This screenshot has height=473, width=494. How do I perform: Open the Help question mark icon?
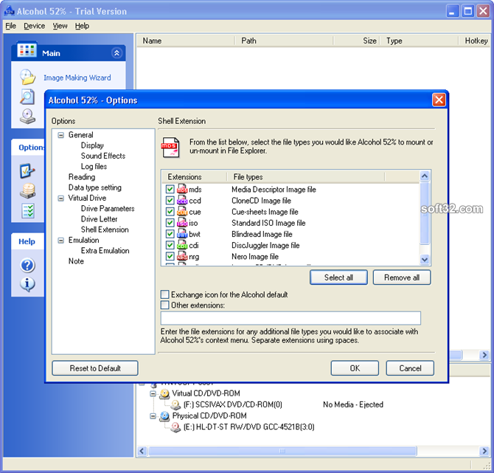[x=27, y=266]
